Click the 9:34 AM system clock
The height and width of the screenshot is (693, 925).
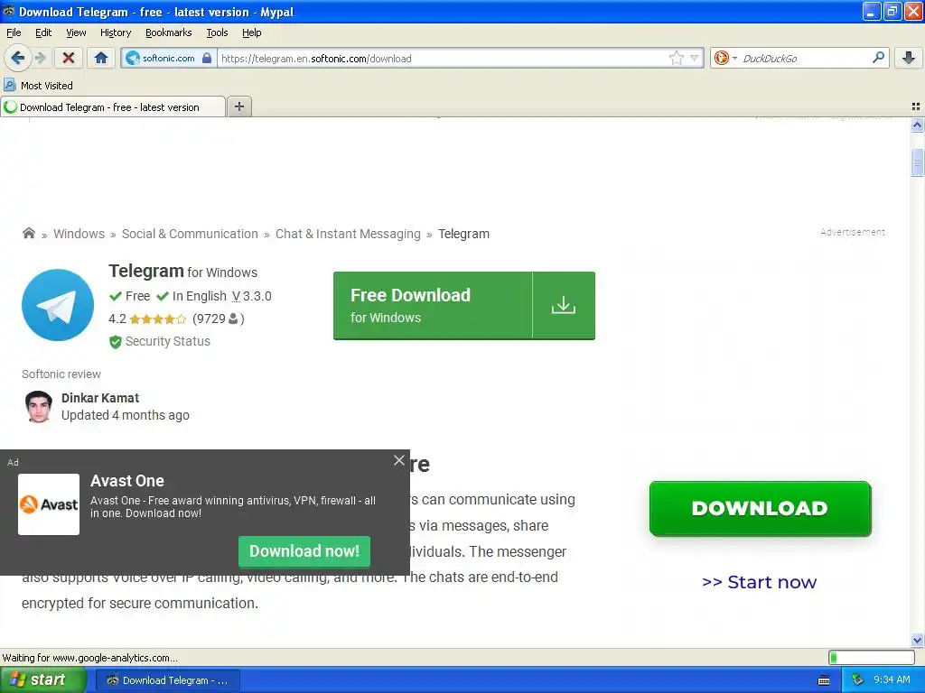click(892, 680)
